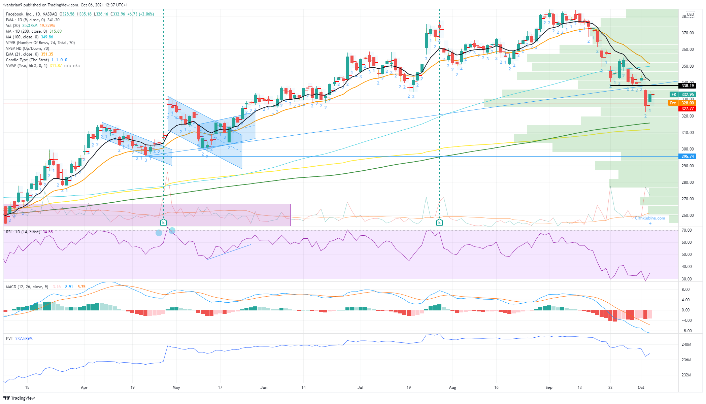Select the VWAP (Year, hlc3, 0, 1) legend
Image resolution: width=706 pixels, height=404 pixels.
coord(27,66)
